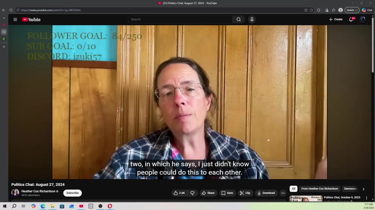Add this page to favorites star
375x210 pixels.
click(x=311, y=10)
